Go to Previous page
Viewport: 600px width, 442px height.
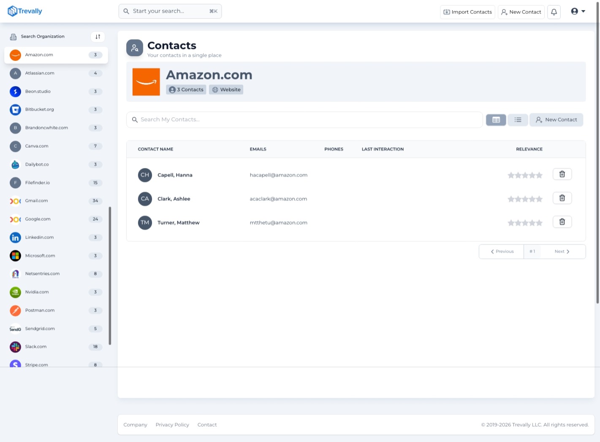pos(502,252)
